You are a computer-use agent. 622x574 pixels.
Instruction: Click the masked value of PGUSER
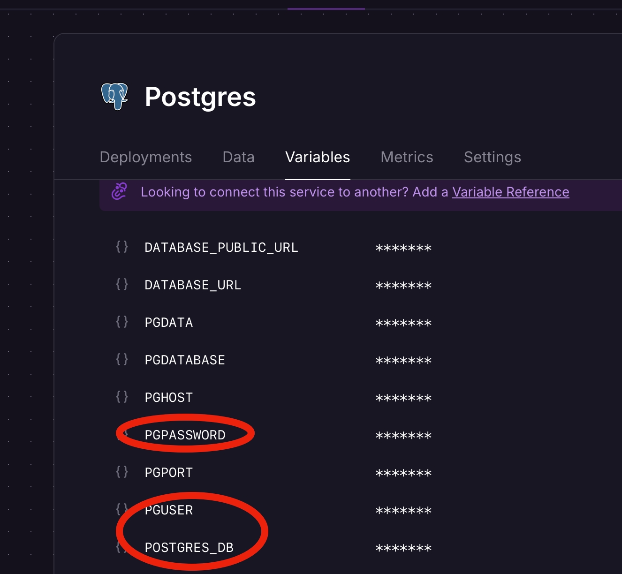pyautogui.click(x=403, y=511)
